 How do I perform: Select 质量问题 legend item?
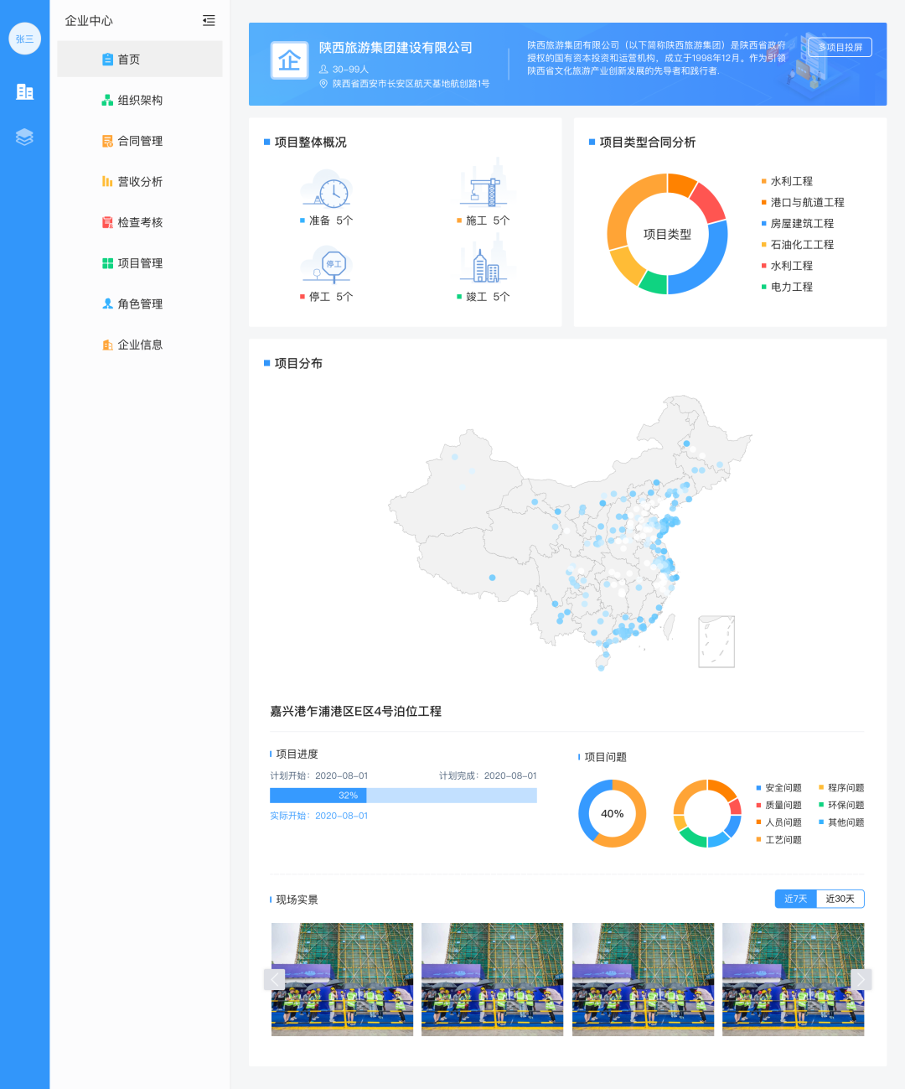778,805
